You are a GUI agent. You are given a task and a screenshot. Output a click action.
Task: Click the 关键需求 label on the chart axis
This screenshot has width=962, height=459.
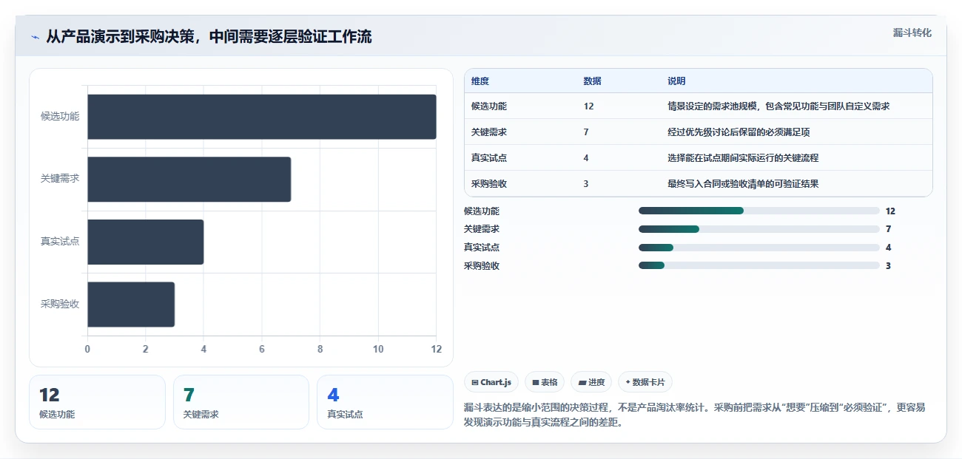pos(60,179)
